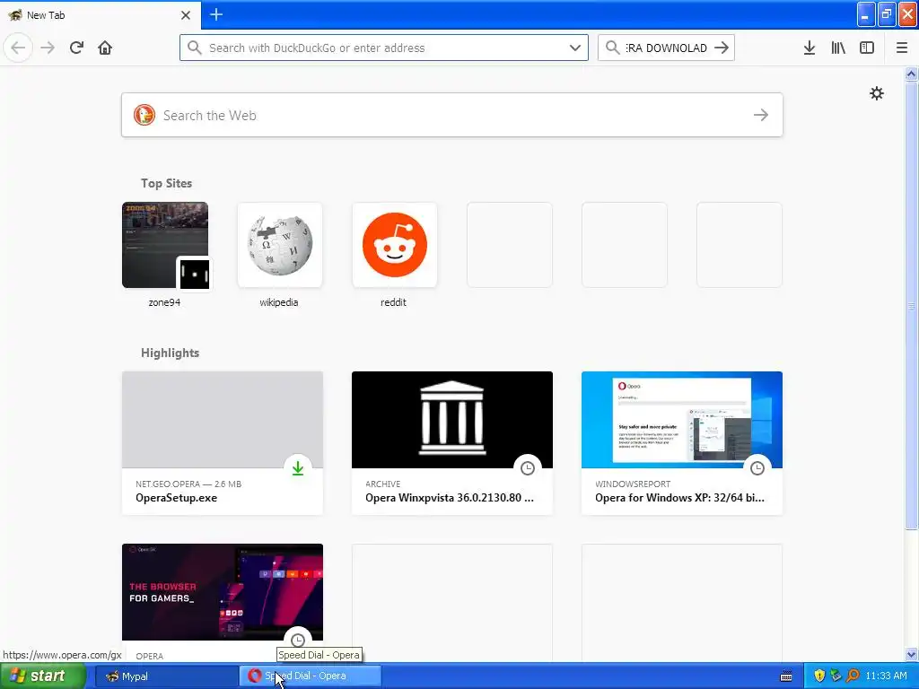This screenshot has width=919, height=689.
Task: Click the network connection tray icon
Action: tap(836, 676)
